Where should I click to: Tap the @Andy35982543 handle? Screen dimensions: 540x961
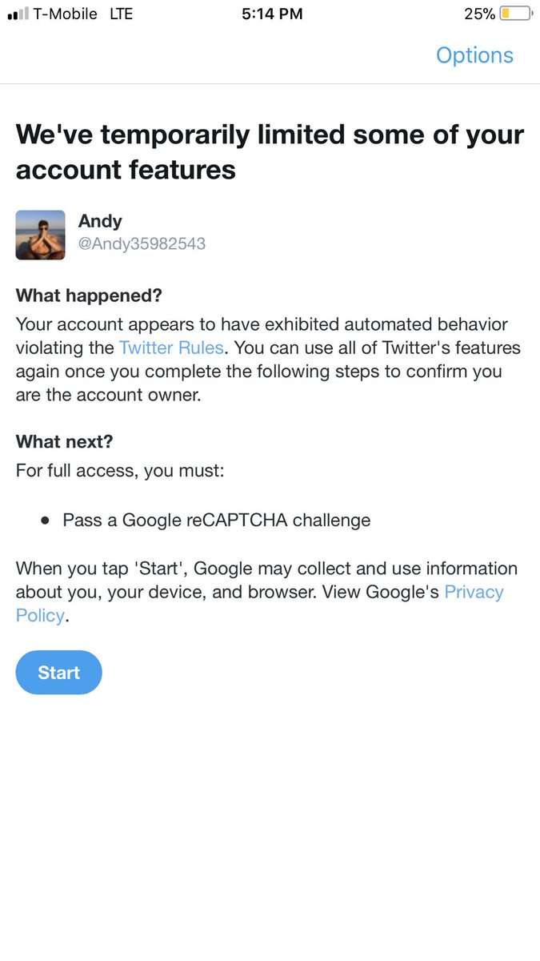[142, 243]
